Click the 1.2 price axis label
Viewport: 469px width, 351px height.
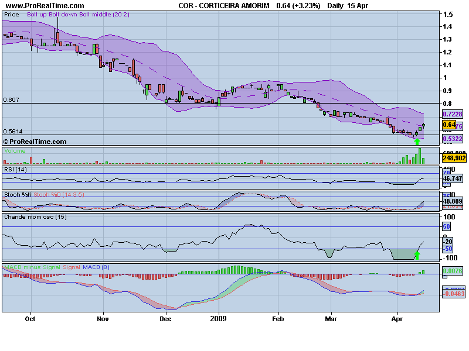[448, 52]
